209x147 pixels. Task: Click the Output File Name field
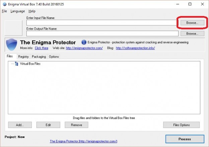pos(102,33)
